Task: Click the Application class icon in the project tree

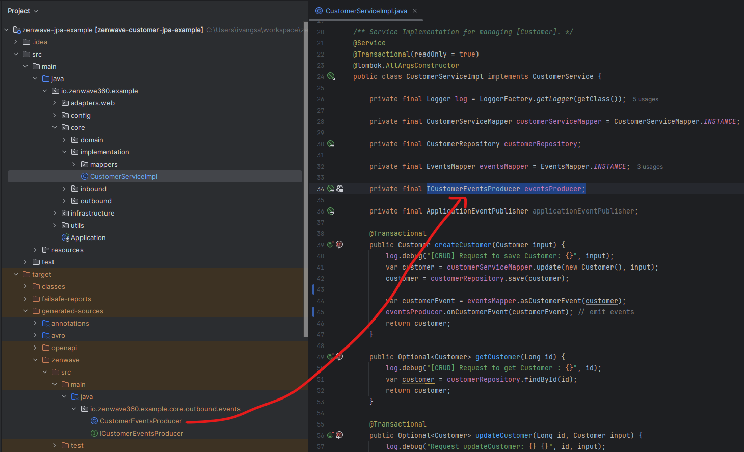Action: click(x=65, y=237)
